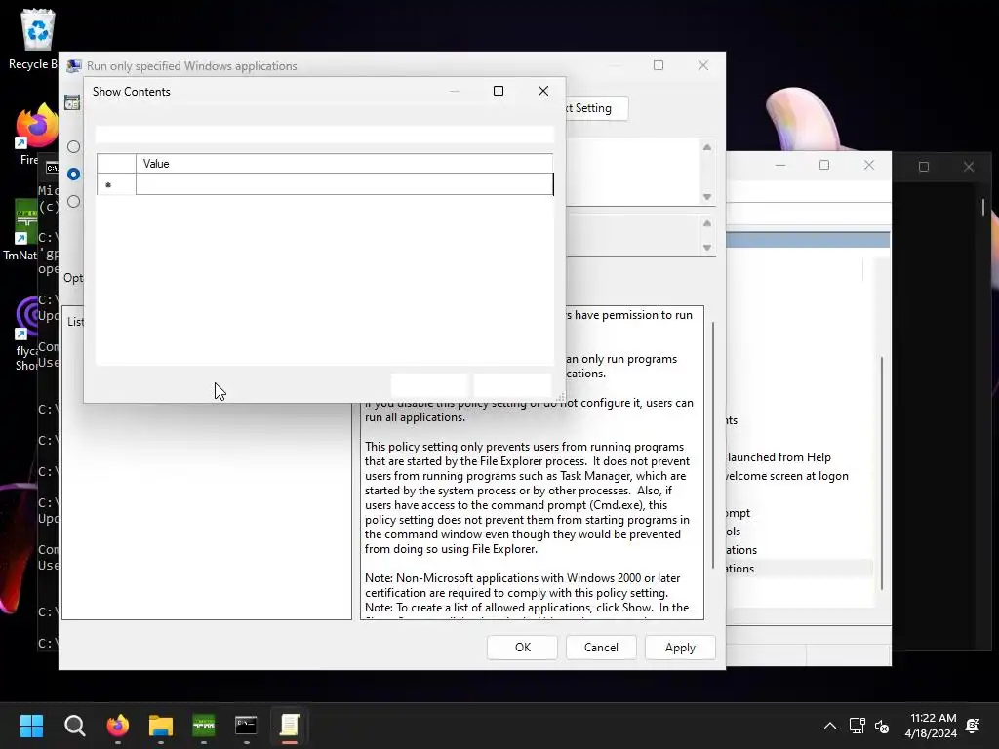Click the comment box scroll up arrow
The height and width of the screenshot is (749, 999).
(706, 147)
